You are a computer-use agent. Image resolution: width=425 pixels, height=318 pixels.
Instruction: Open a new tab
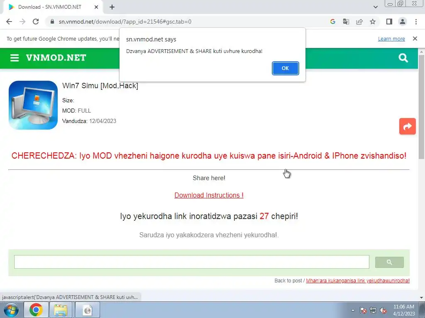(x=112, y=7)
